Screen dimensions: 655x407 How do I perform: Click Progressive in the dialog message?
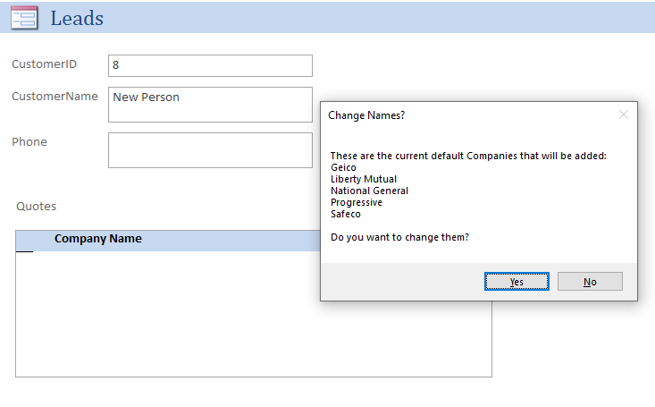[x=357, y=202]
